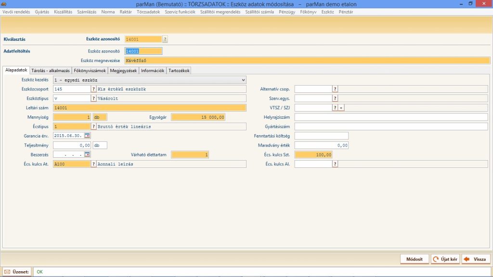Click the OK message text in status bar
Viewport: 493px width, 277px height.
coord(39,272)
